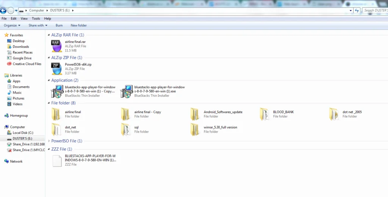Select the Android_Softwares_update folder icon
388x197 pixels.
[195, 114]
